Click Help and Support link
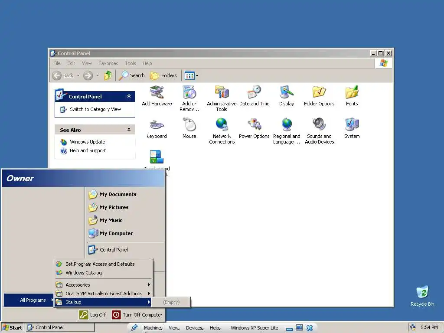The width and height of the screenshot is (444, 333). [83, 150]
